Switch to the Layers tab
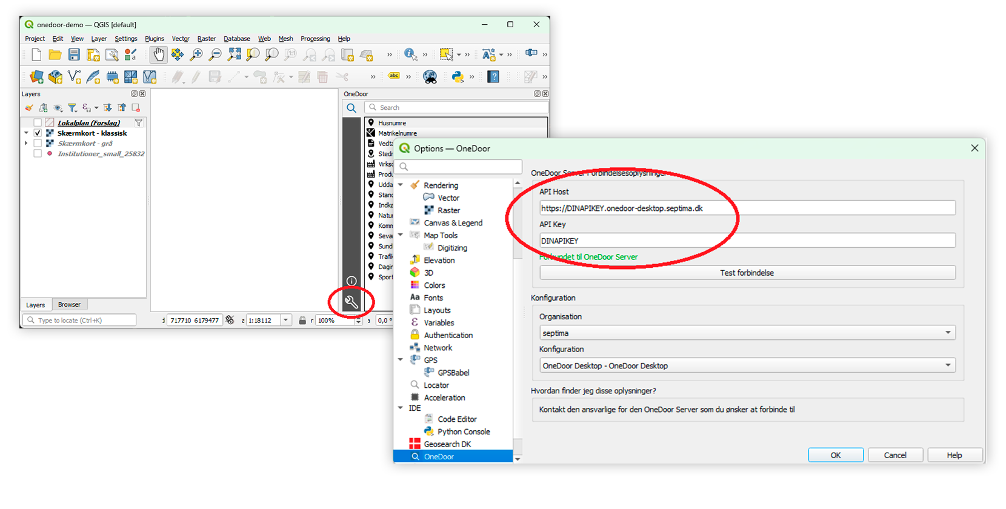The height and width of the screenshot is (509, 1006). [x=35, y=305]
